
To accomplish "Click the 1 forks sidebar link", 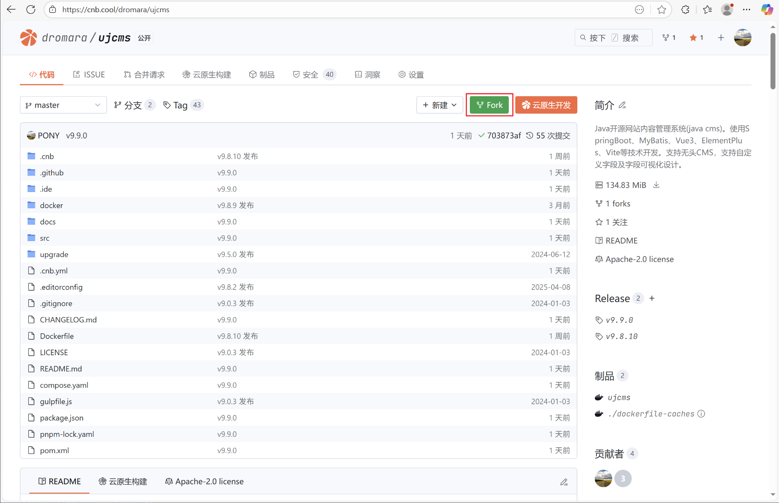I will 618,204.
